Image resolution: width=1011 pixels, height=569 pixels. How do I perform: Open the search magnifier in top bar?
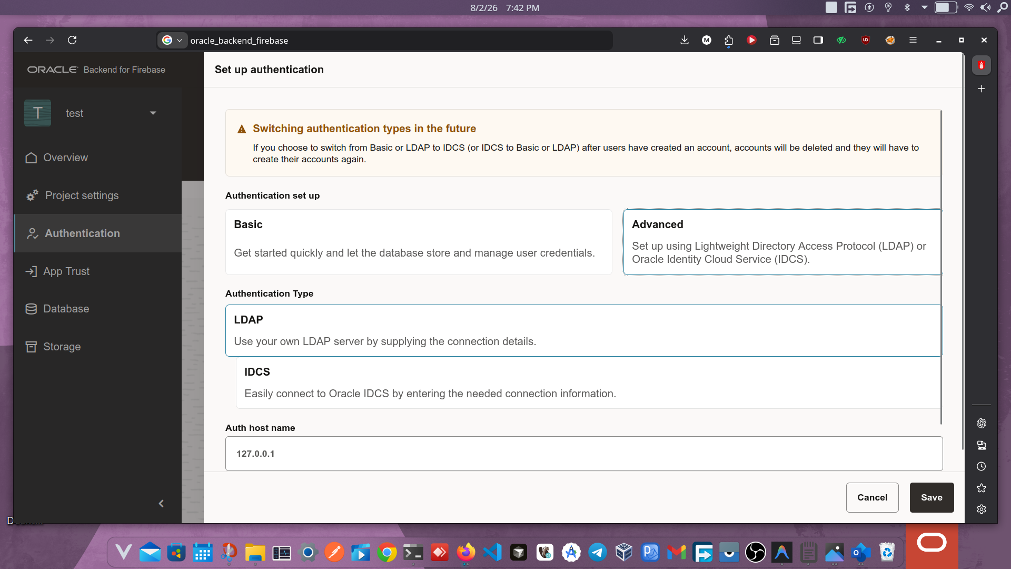click(1003, 7)
